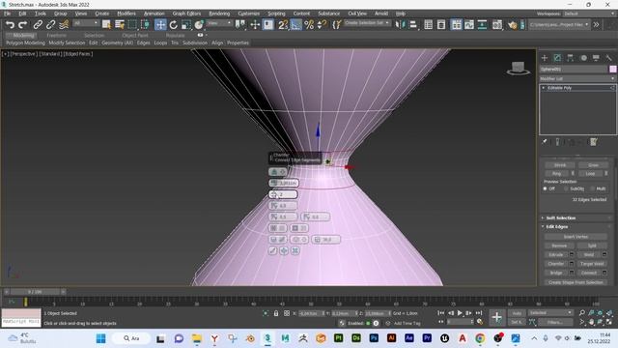Select the Unlink Selection tool
Image resolution: width=618 pixels, height=348 pixels.
coord(50,25)
